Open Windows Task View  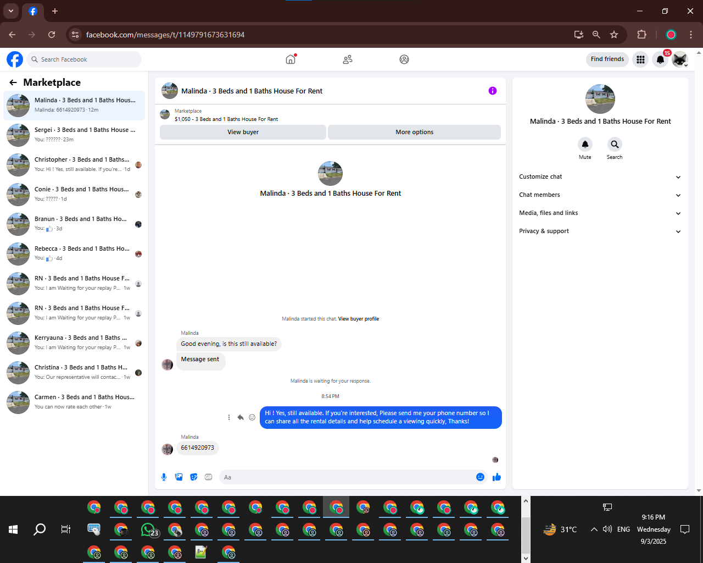tap(66, 529)
